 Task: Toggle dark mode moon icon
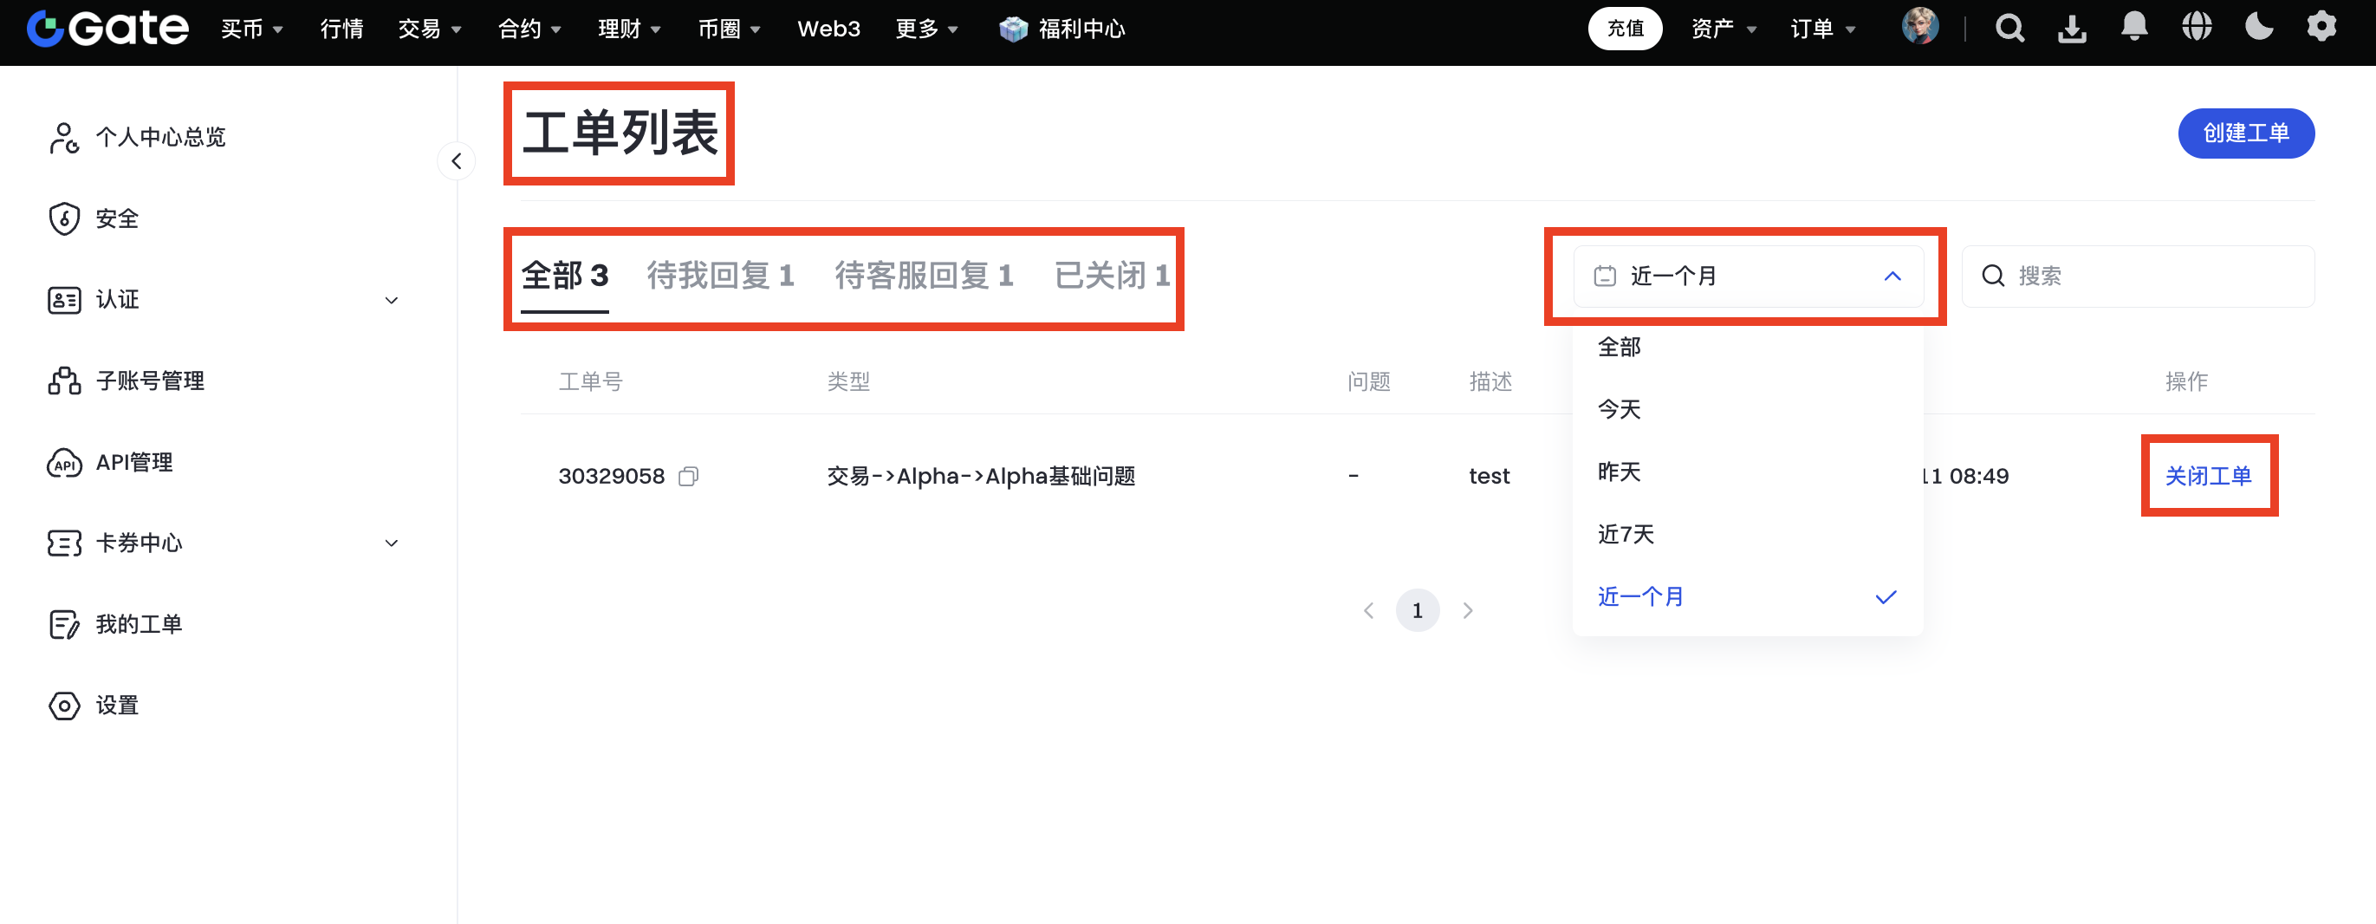coord(2258,27)
